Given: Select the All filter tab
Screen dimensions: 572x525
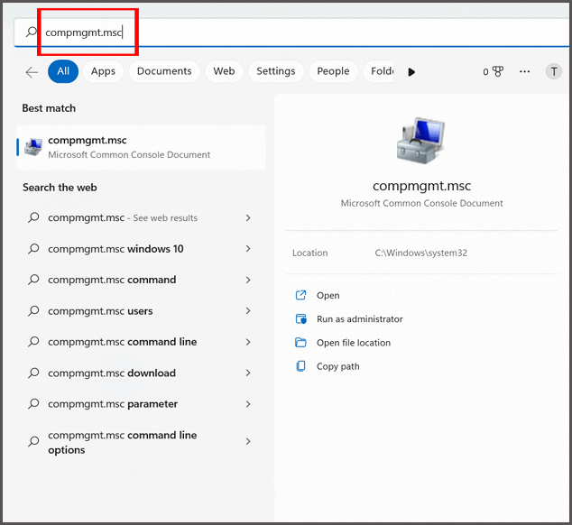Looking at the screenshot, I should 63,71.
